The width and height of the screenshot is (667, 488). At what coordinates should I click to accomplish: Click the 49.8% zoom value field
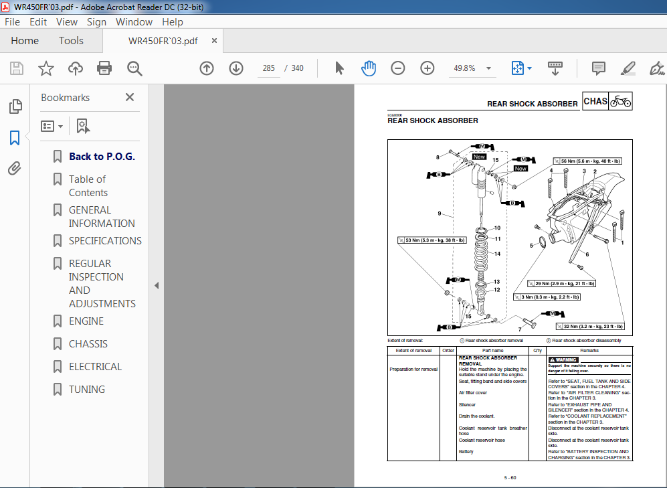pyautogui.click(x=464, y=68)
